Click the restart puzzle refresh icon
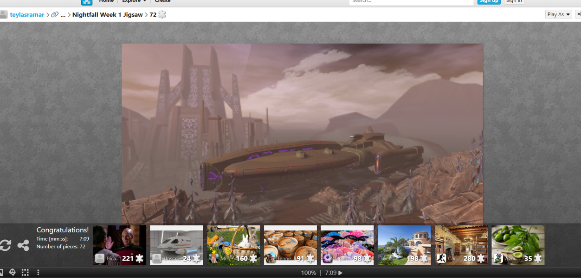581x280 pixels. tap(5, 245)
